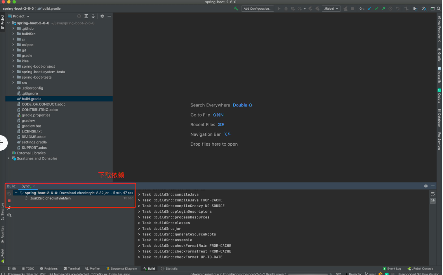Toggle the Gradle side panel
The image size is (443, 275).
440,55
